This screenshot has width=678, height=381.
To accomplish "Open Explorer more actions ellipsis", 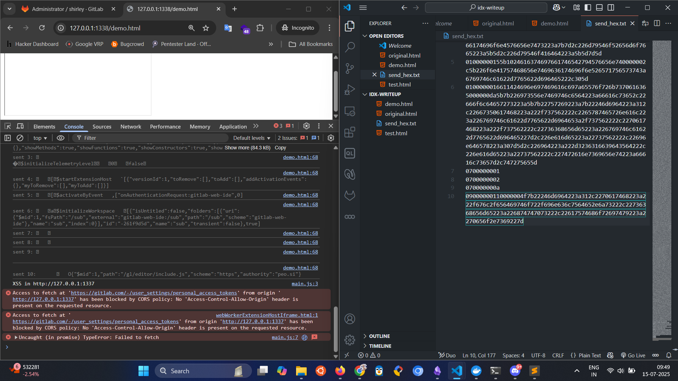I will (425, 23).
